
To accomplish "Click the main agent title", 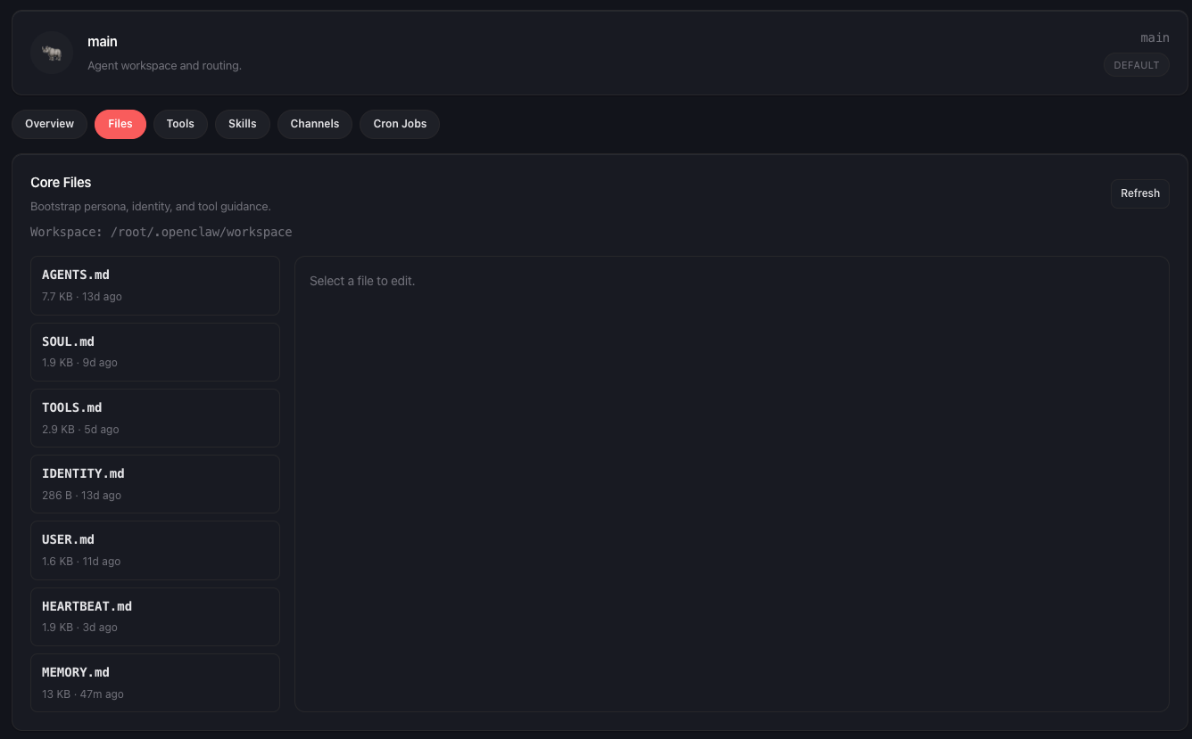I will pyautogui.click(x=102, y=41).
